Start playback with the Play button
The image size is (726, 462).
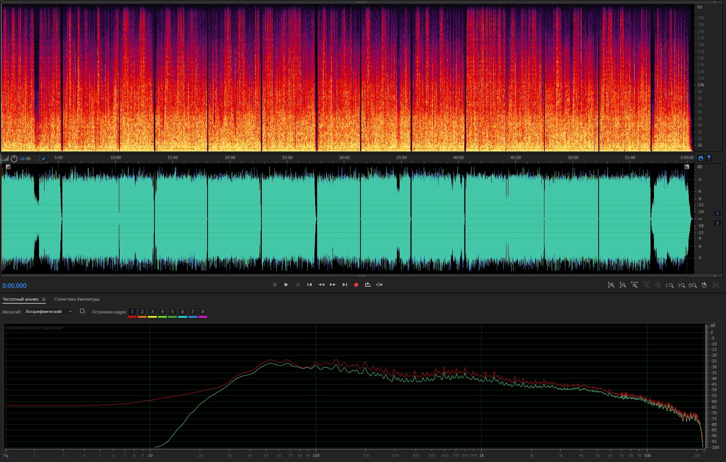coord(286,285)
